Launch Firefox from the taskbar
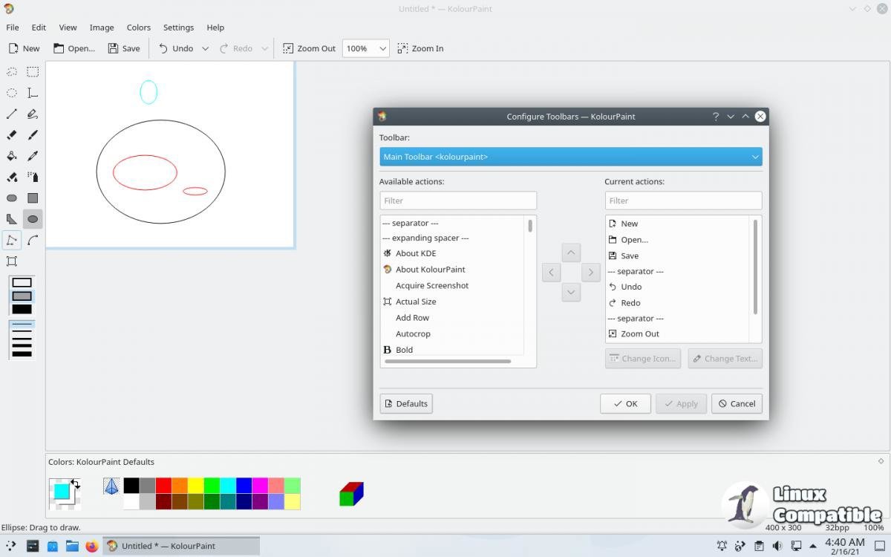Image resolution: width=891 pixels, height=557 pixels. coord(91,546)
